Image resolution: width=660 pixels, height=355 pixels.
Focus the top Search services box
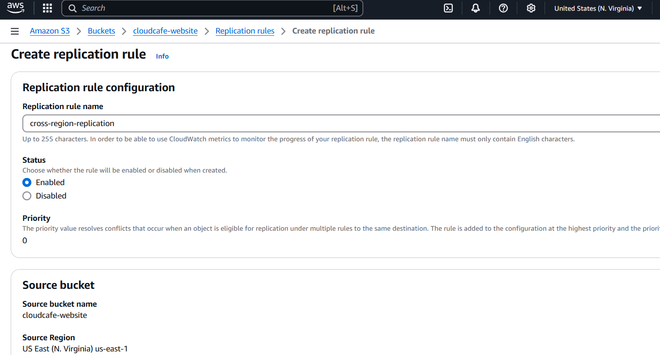point(212,8)
